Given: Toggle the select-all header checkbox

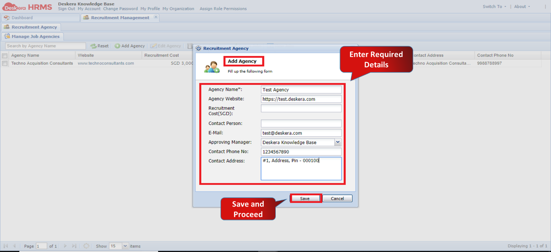Looking at the screenshot, I should point(5,55).
